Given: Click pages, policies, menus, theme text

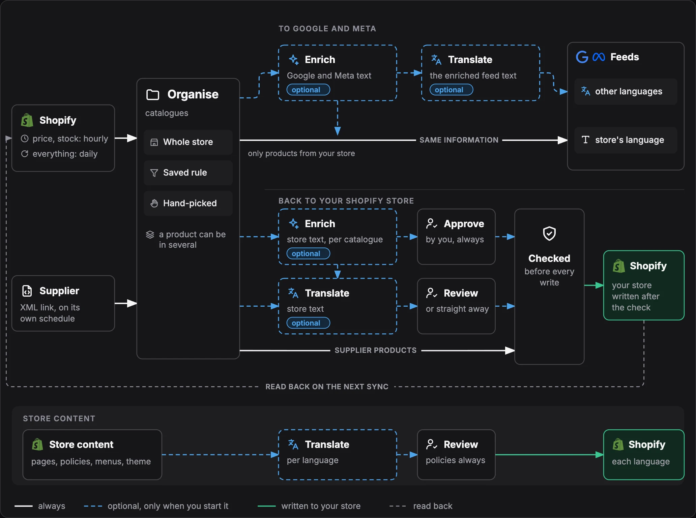Looking at the screenshot, I should (x=91, y=461).
